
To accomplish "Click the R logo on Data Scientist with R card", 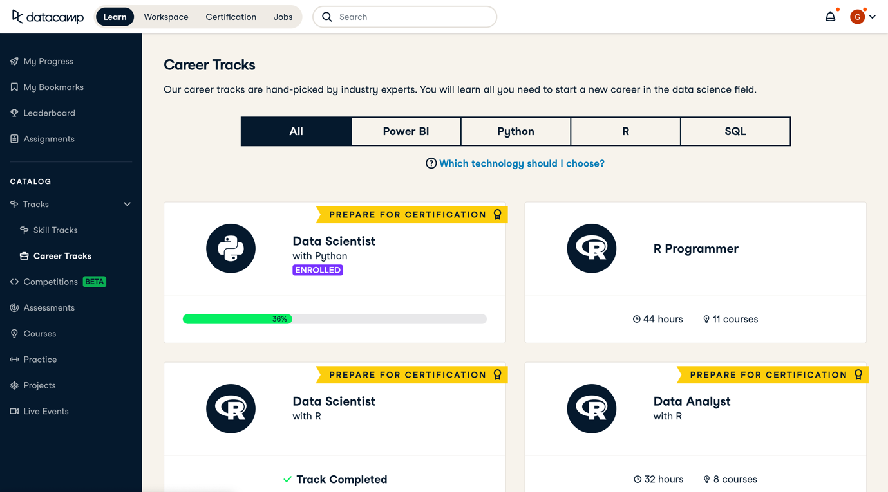I will point(231,408).
